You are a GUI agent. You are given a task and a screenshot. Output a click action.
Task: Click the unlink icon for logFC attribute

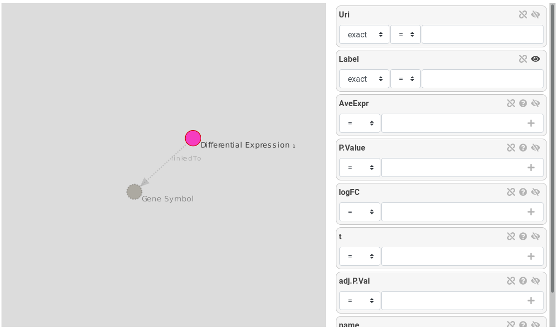[x=511, y=192]
